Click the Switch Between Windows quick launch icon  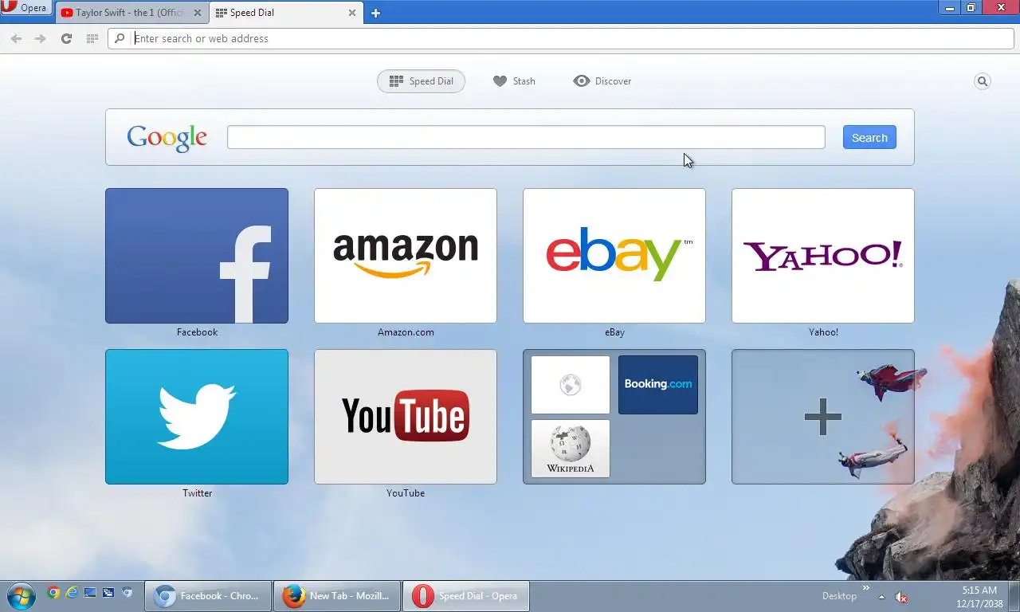[108, 593]
